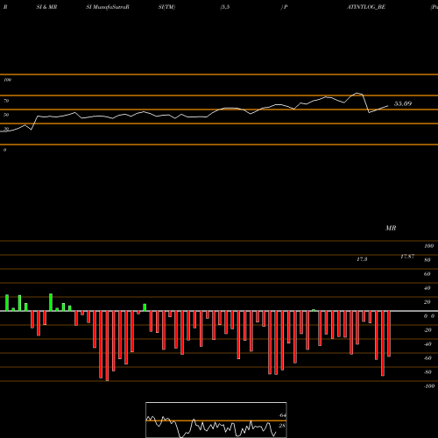Click the -40 label on histogram axis
The width and height of the screenshot is (438, 438).
pos(427,344)
